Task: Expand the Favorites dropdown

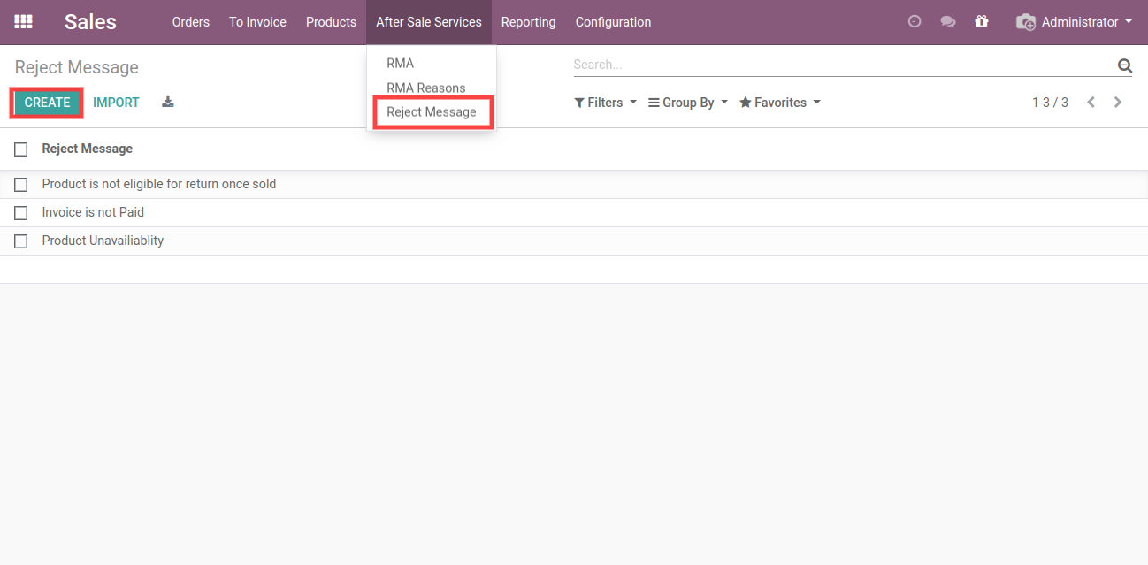Action: pyautogui.click(x=780, y=103)
